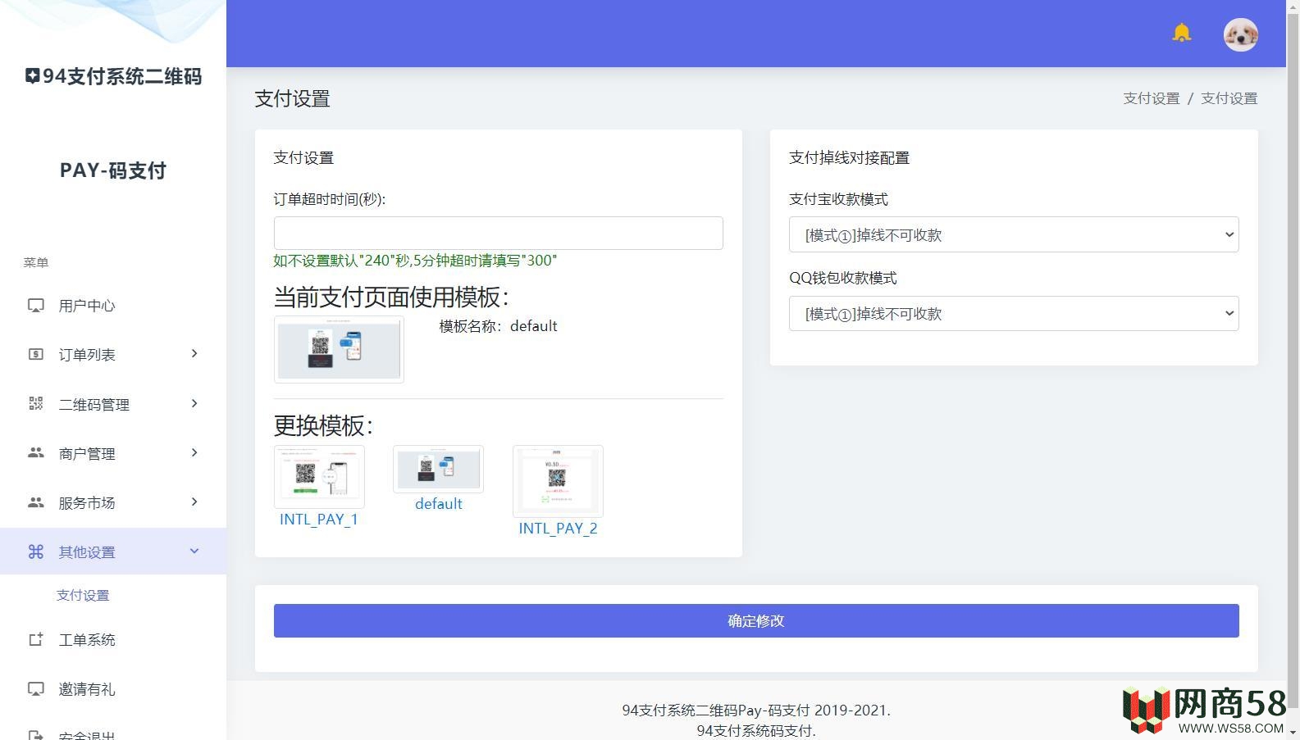The width and height of the screenshot is (1300, 740).
Task: Expand the 服务市场 submenu chevron
Action: (x=194, y=502)
